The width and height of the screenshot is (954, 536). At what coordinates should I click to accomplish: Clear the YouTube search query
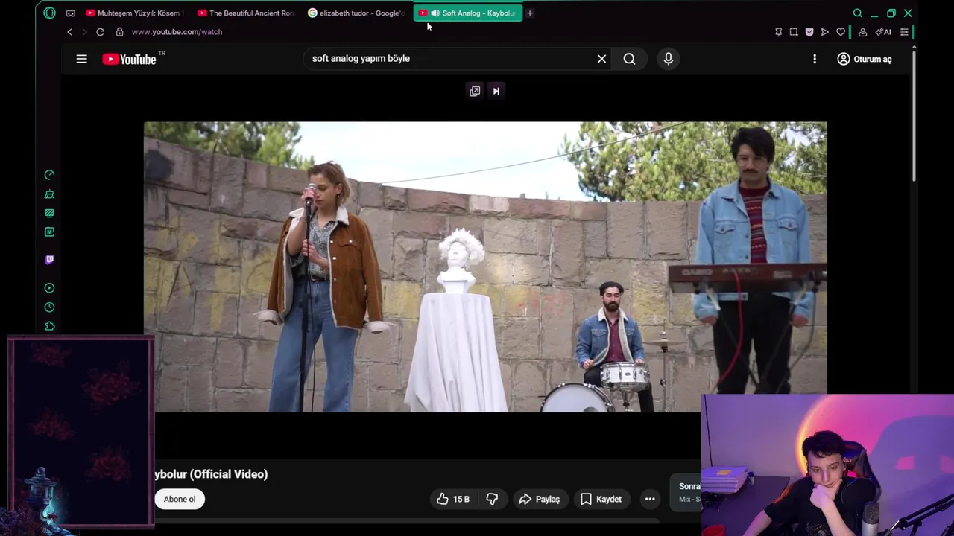tap(601, 59)
